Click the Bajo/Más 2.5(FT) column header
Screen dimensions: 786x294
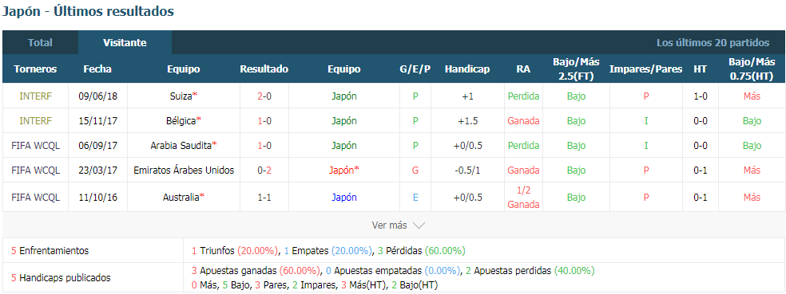(x=576, y=69)
